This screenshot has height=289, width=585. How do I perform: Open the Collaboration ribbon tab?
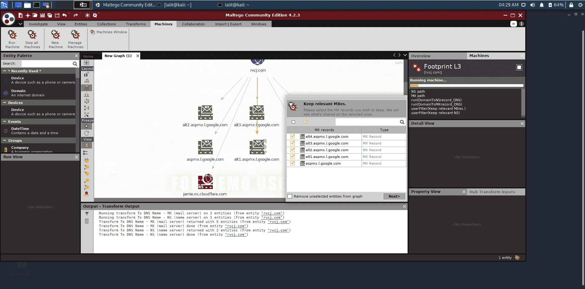[x=193, y=24]
